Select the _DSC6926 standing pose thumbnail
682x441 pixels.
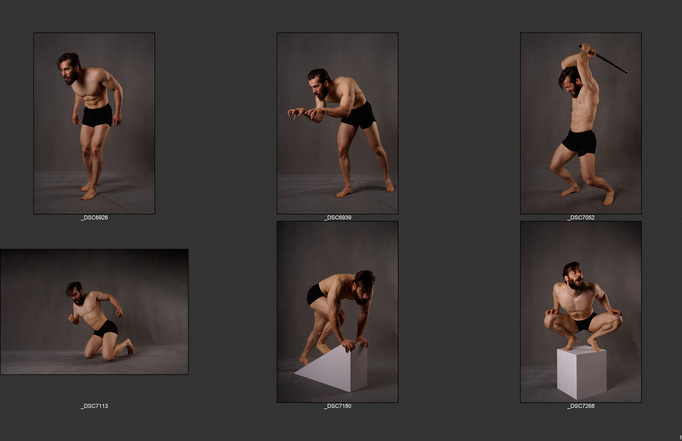click(94, 124)
